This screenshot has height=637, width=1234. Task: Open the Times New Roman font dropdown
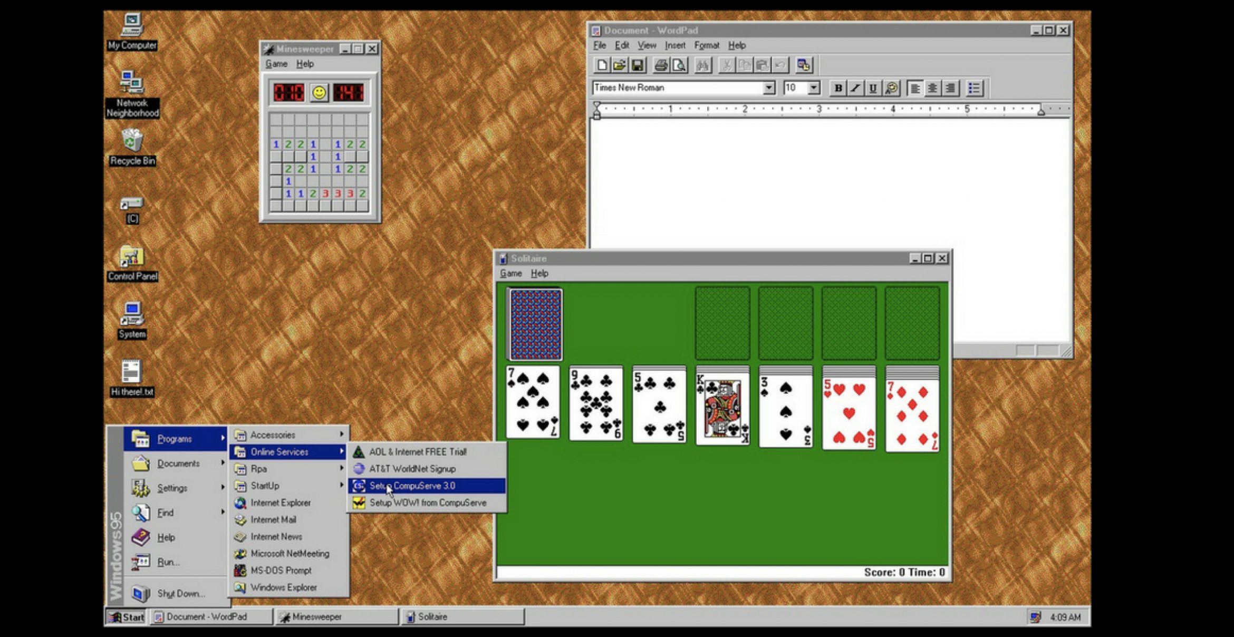click(x=769, y=88)
